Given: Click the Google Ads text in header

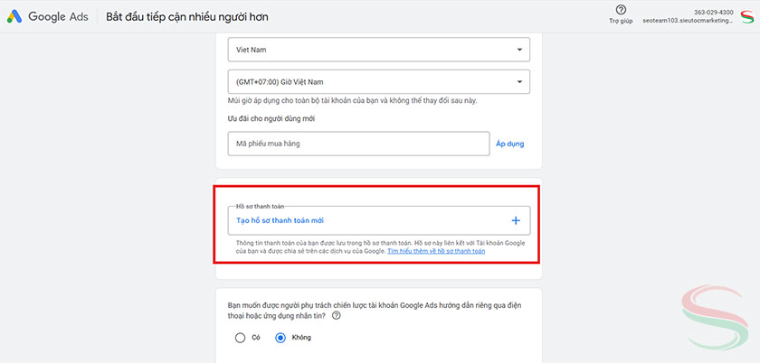Looking at the screenshot, I should [58, 17].
